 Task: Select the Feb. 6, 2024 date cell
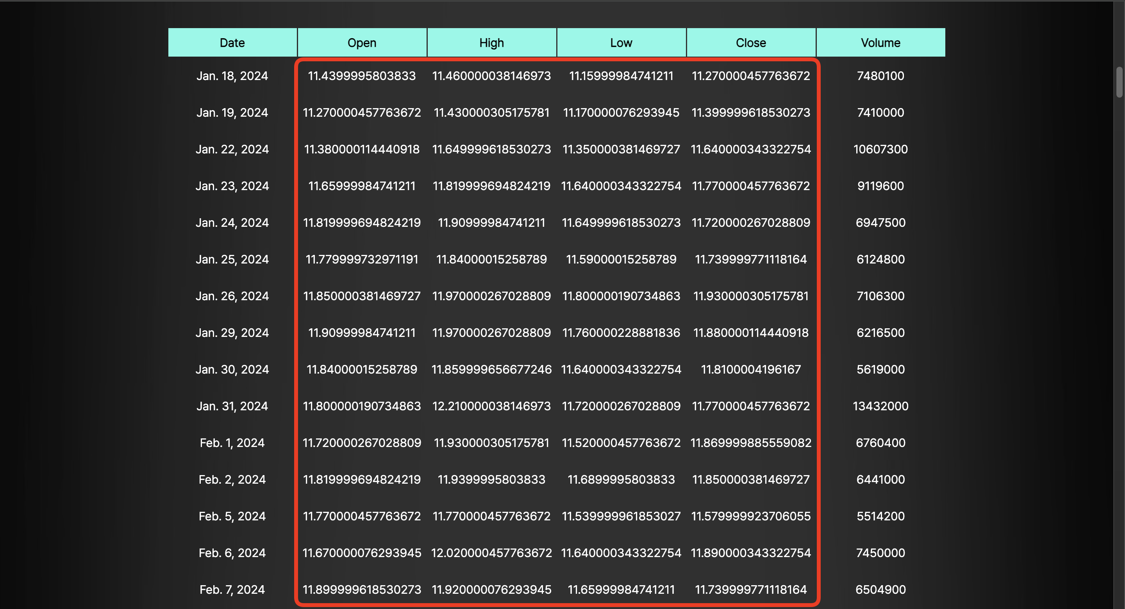pyautogui.click(x=232, y=553)
